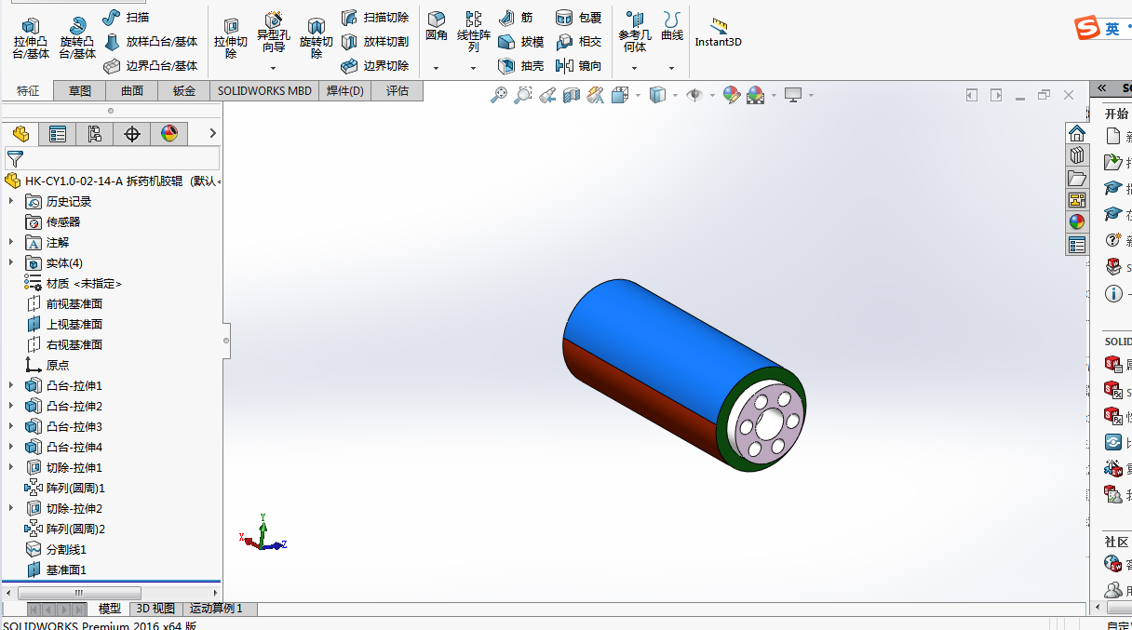Select the 旋转凸台/基体 revolve boss tool
This screenshot has height=630, width=1132.
click(77, 38)
